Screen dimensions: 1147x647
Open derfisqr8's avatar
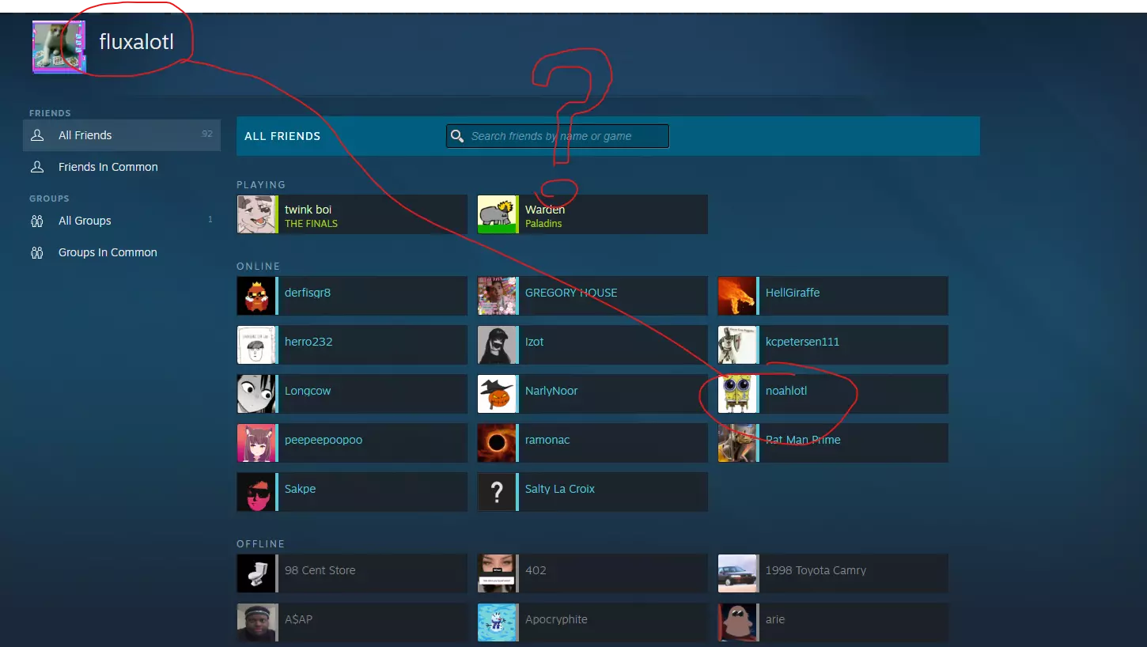tap(256, 296)
